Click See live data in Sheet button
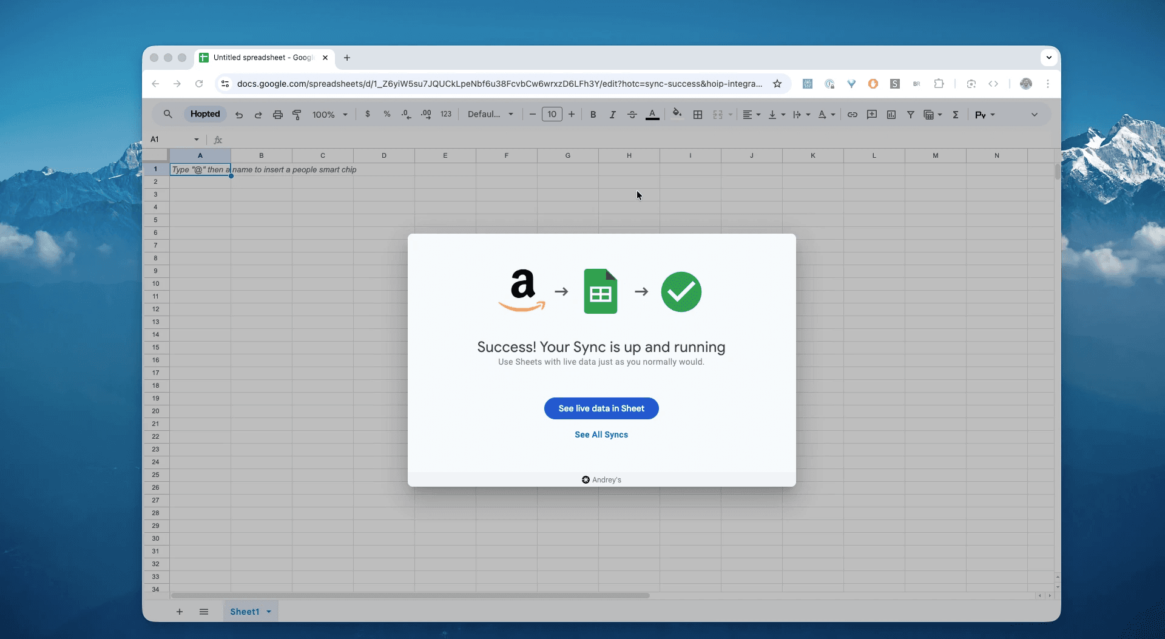 [x=601, y=408]
